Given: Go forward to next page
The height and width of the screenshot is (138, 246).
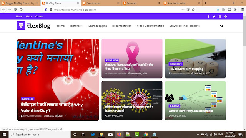Looking at the screenshot, I should (x=9, y=10).
